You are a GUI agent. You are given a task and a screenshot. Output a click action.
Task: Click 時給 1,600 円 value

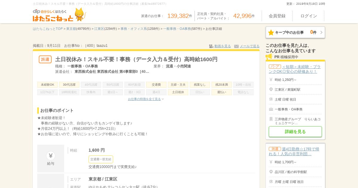97,150
